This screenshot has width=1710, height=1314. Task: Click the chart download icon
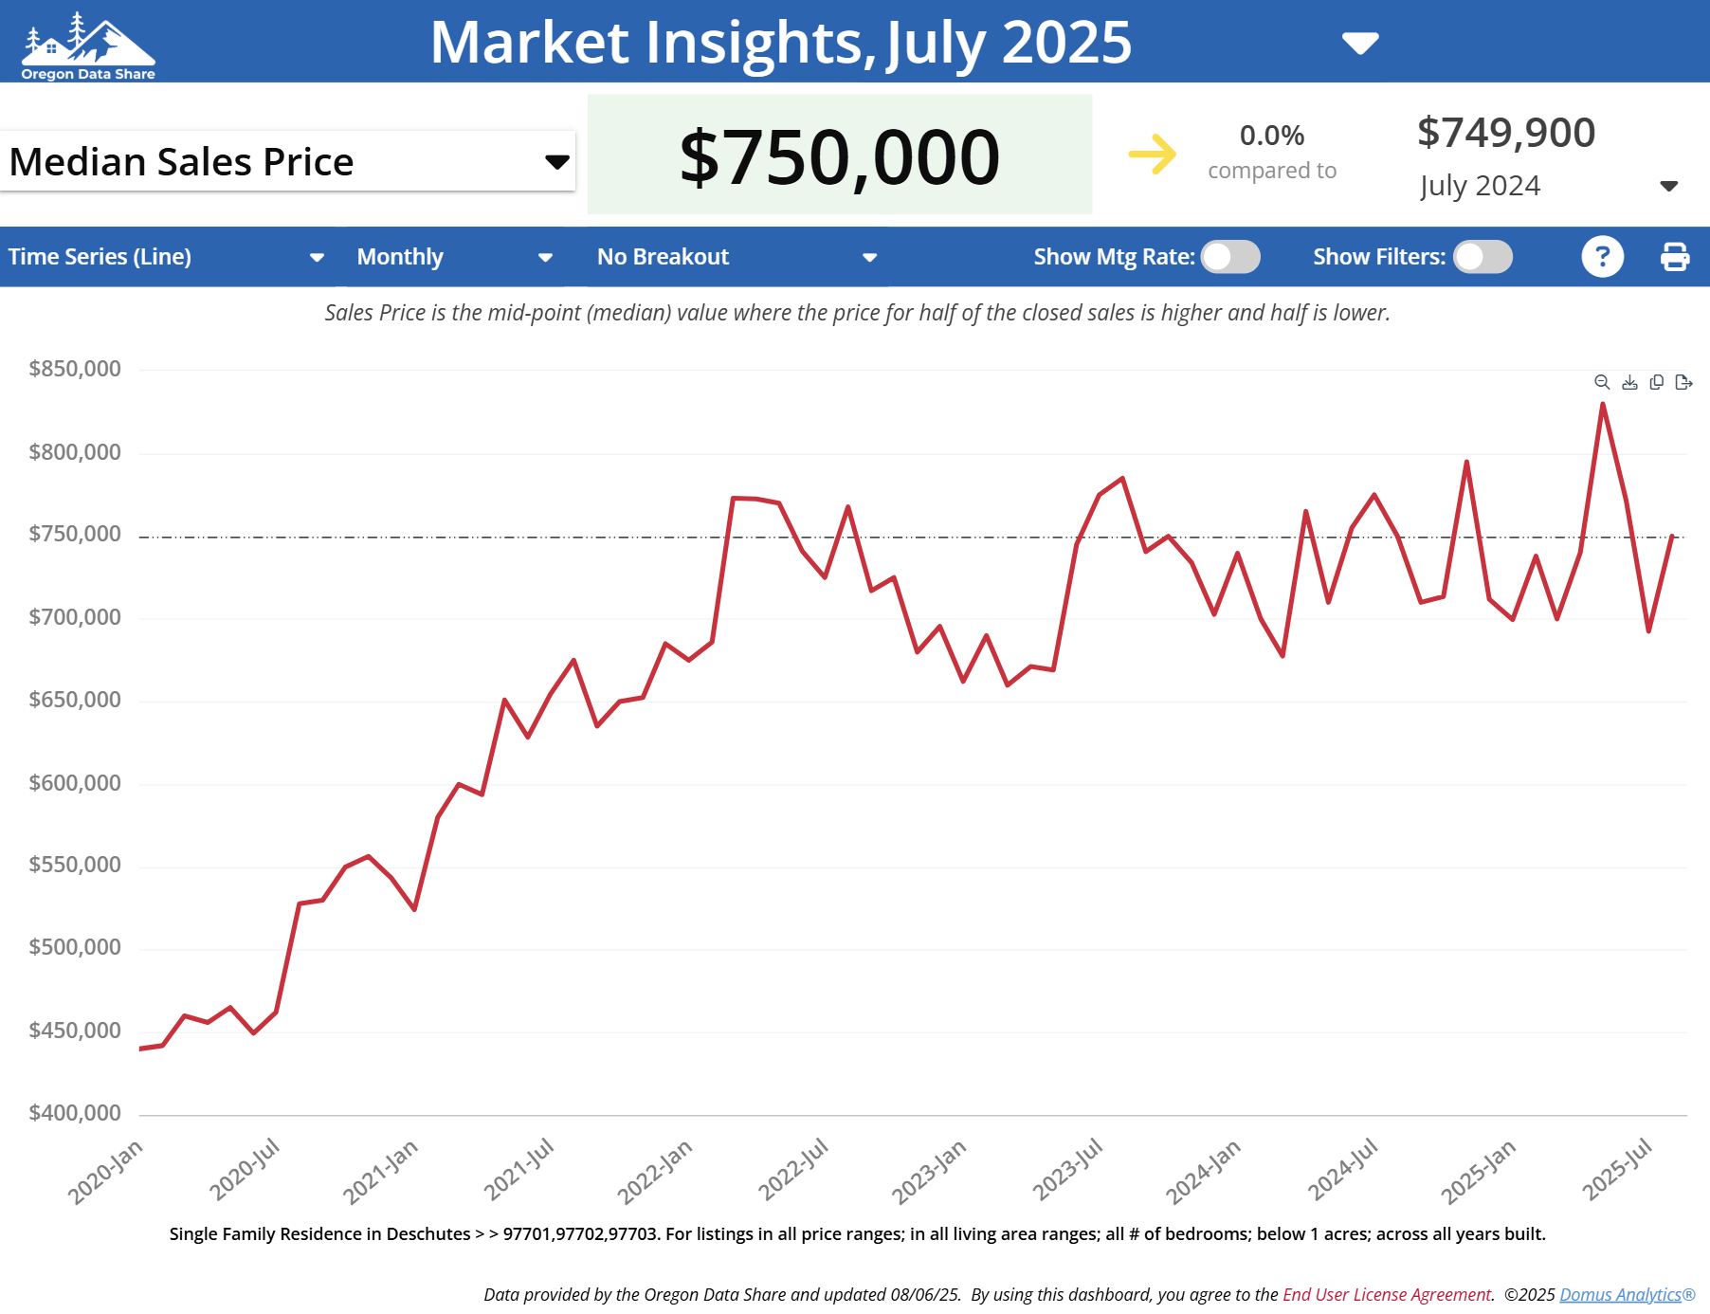[x=1629, y=382]
